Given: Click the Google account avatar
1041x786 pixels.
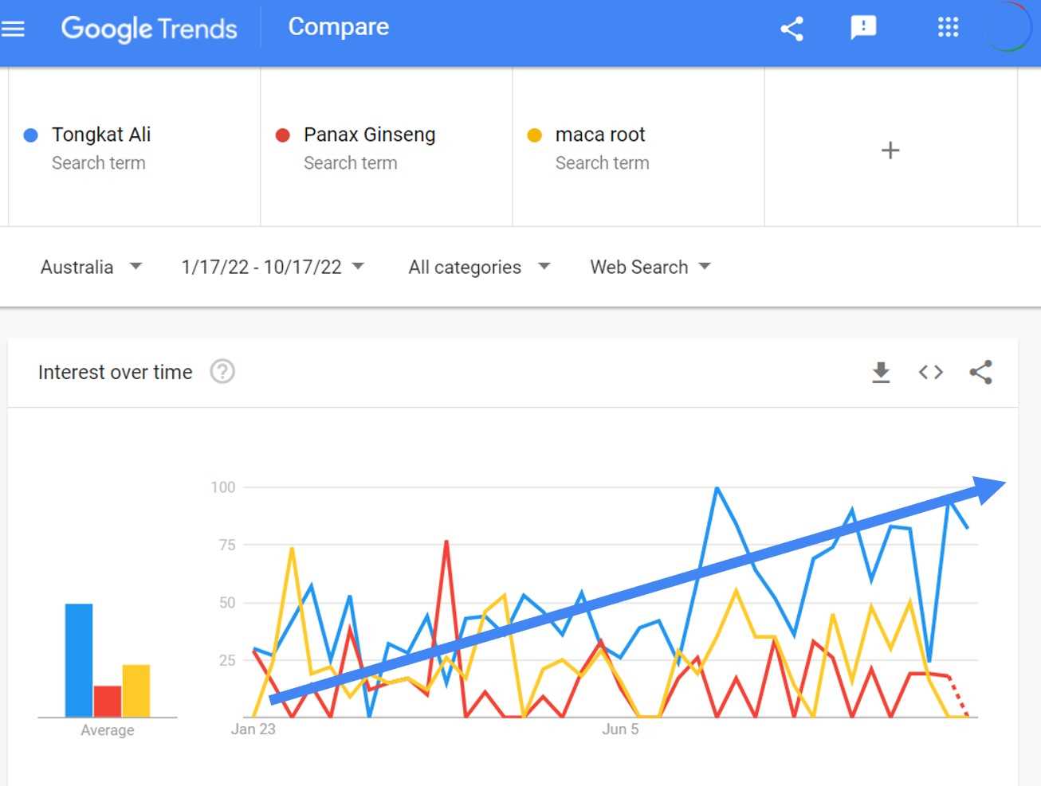Looking at the screenshot, I should (1009, 28).
